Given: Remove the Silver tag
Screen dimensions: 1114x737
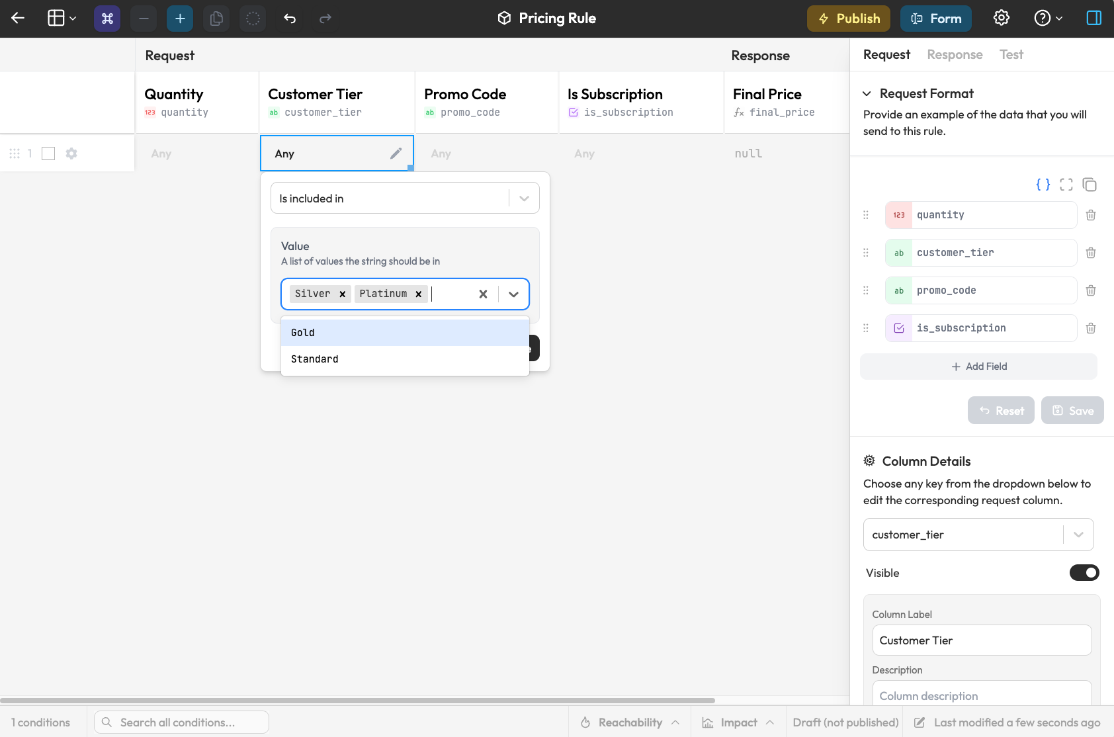Looking at the screenshot, I should point(342,294).
